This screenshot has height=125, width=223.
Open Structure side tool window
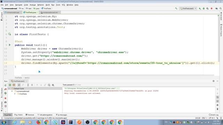pos(1,93)
